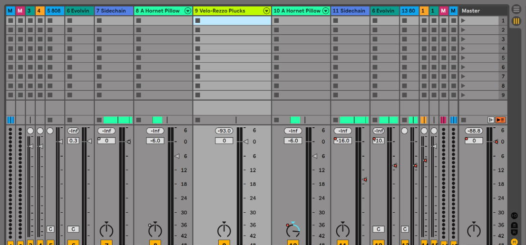This screenshot has width=526, height=245.
Task: Launch scene 1 in the Master track
Action: pyautogui.click(x=464, y=21)
